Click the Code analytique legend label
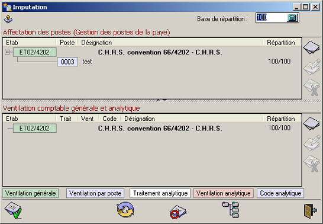 (x=280, y=193)
